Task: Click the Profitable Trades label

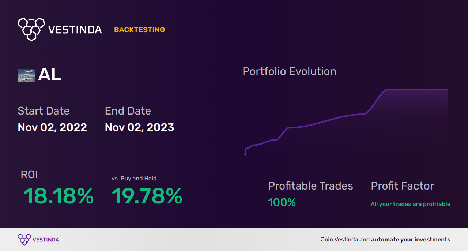Action: click(x=310, y=186)
